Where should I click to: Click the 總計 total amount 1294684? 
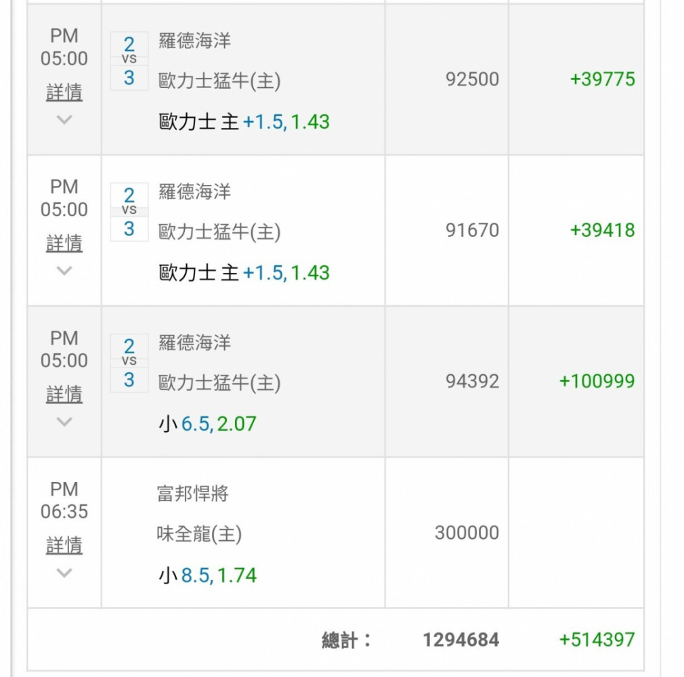(461, 640)
